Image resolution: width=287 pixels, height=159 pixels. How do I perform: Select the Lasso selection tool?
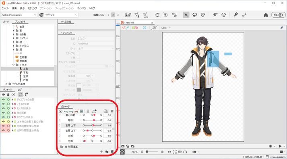click(194, 15)
